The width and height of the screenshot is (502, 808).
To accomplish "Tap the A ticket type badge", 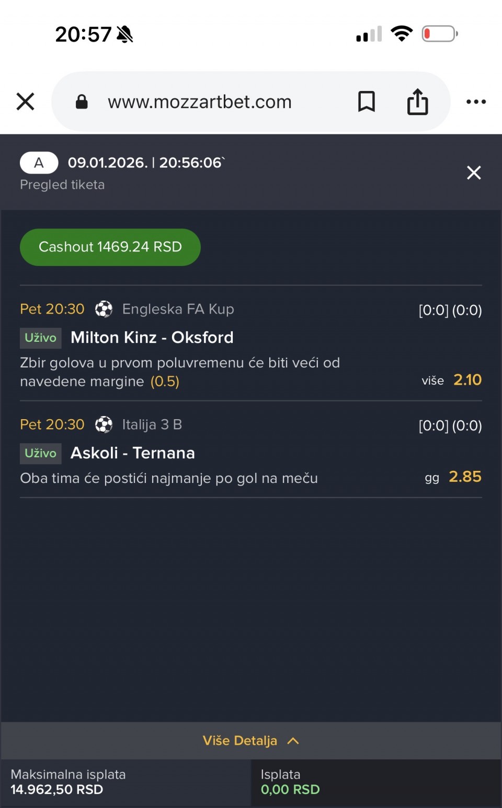I will tap(39, 163).
